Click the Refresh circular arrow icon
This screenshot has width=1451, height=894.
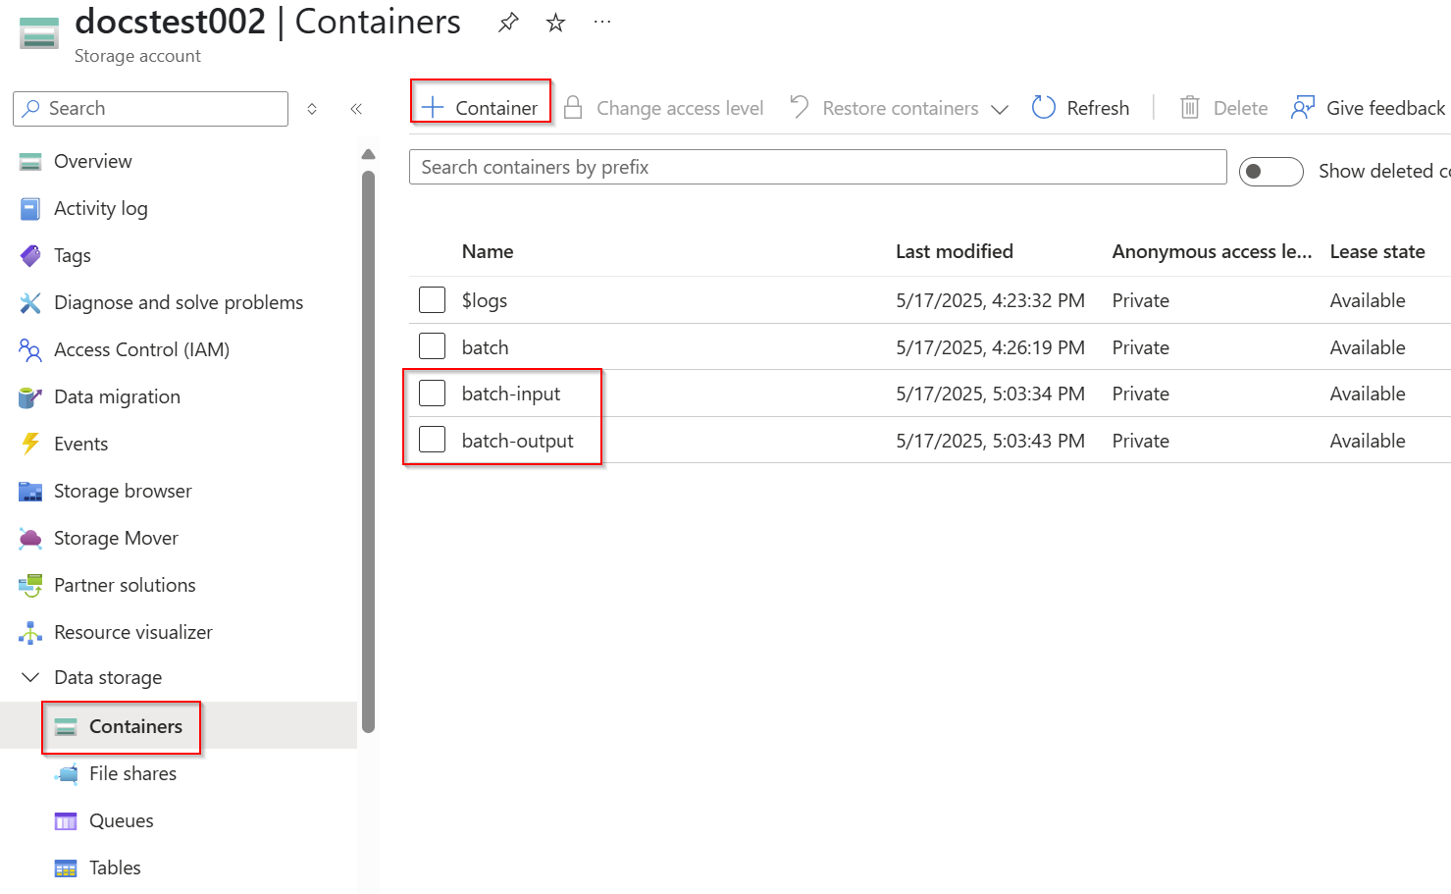(x=1044, y=107)
